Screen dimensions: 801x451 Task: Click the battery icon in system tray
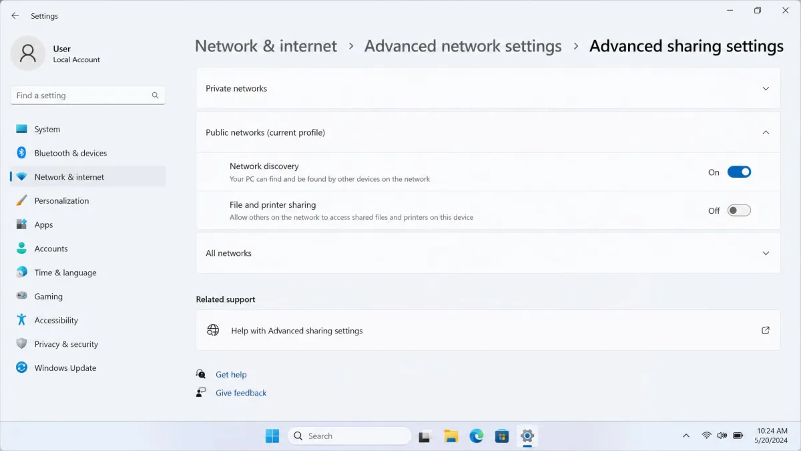coord(738,436)
